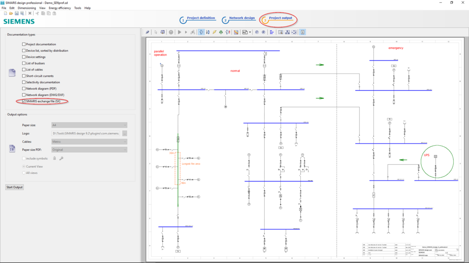Viewport: 469px width, 263px height.
Task: Select the arrow pointer tool
Action: pyautogui.click(x=156, y=32)
